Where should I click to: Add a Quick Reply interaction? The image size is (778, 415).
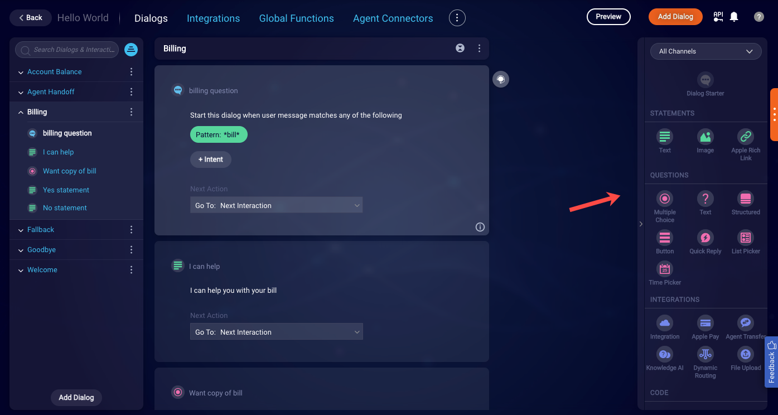705,238
